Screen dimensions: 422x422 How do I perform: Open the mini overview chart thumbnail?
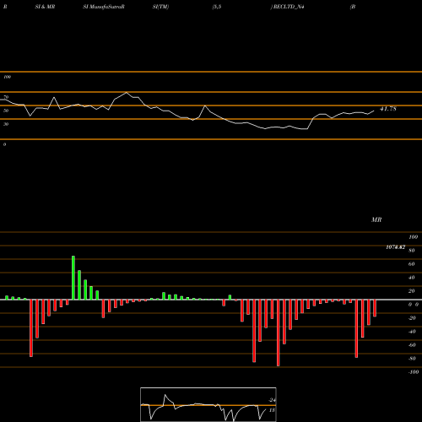tap(208, 404)
